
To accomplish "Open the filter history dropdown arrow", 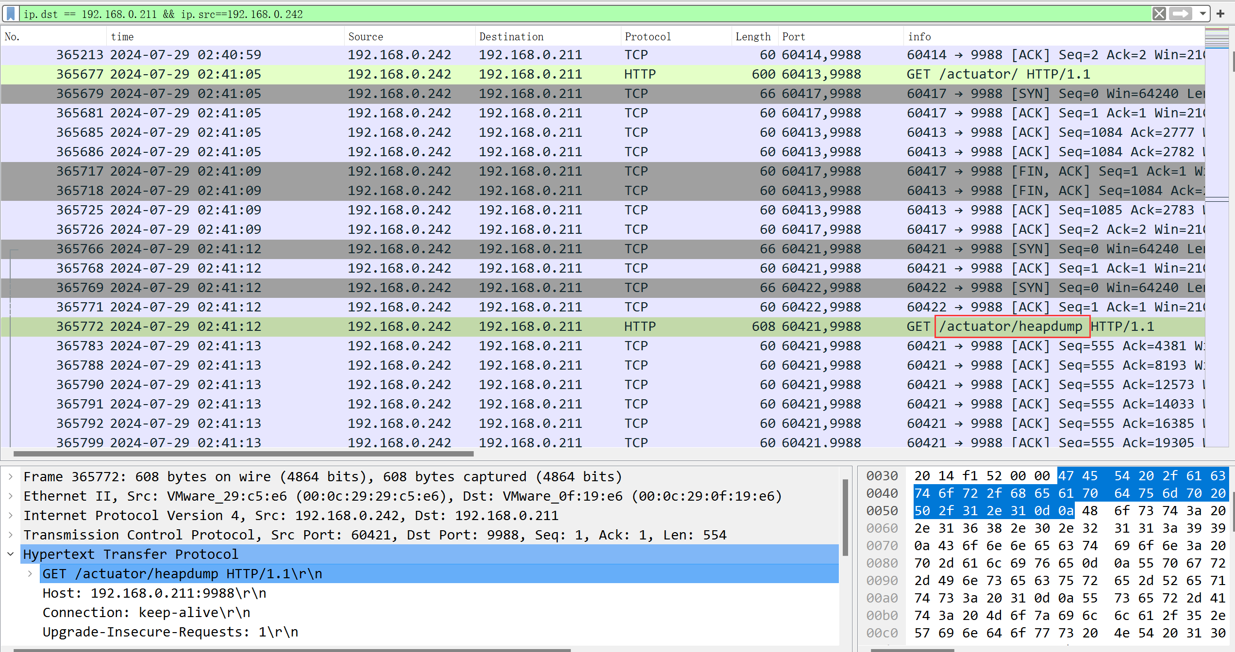I will click(x=1203, y=14).
